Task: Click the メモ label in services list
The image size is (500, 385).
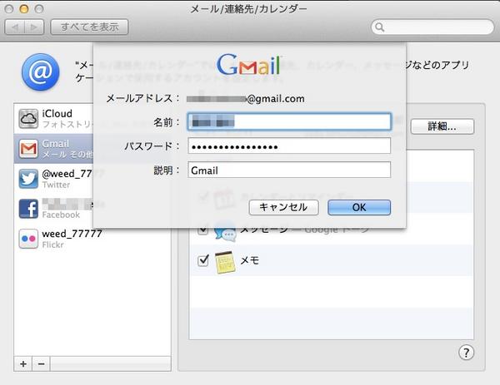Action: click(x=250, y=261)
